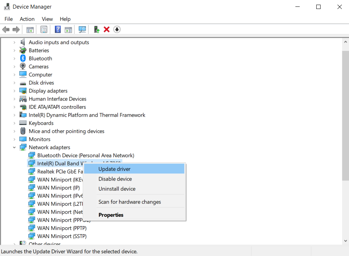Click the Human Interface Devices icon
Screen dimensions: 349x256
(x=23, y=99)
